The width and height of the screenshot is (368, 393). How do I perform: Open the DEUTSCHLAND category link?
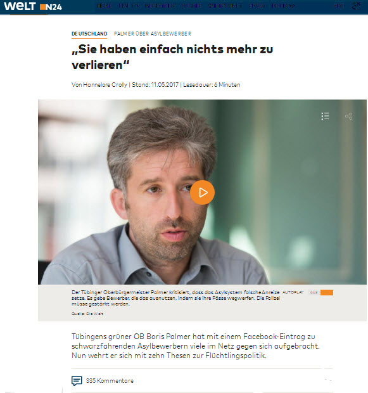89,34
